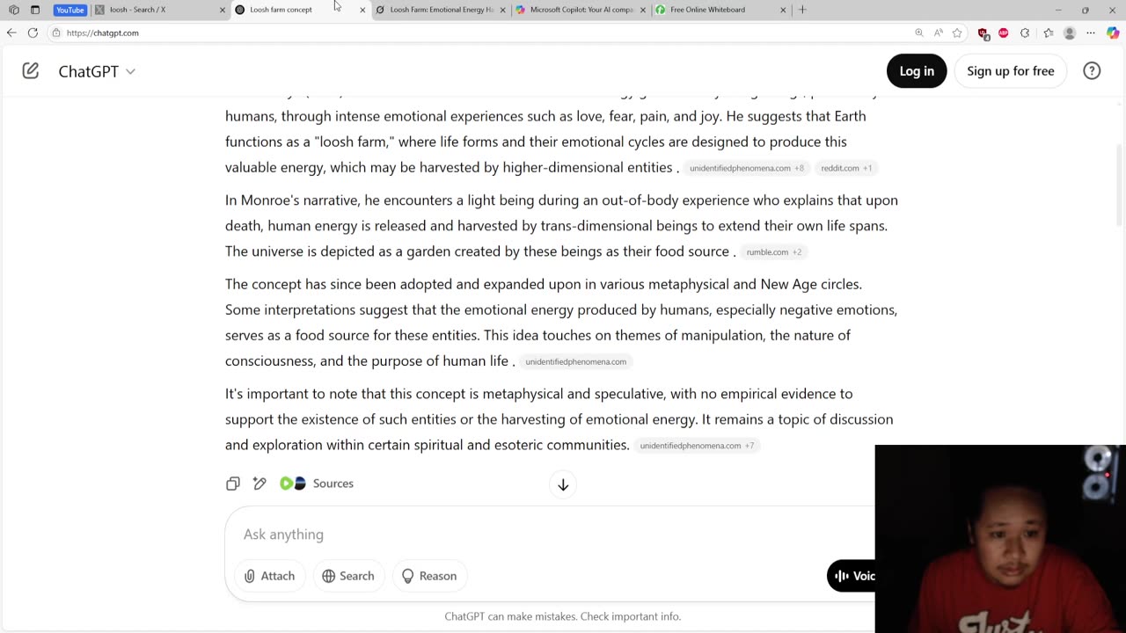Copy the response with the copy icon
The image size is (1126, 633).
[232, 484]
